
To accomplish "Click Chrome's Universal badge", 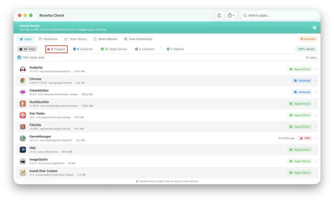I will point(302,81).
